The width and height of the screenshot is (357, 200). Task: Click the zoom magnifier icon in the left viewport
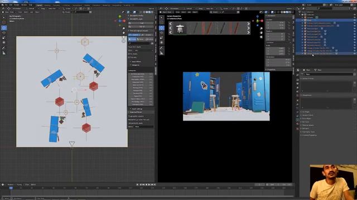124,28
